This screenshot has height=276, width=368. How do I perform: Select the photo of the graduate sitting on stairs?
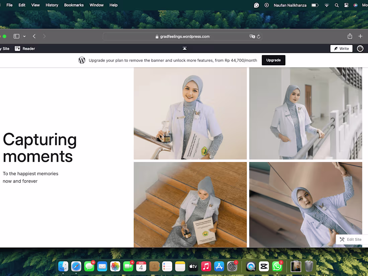click(190, 204)
